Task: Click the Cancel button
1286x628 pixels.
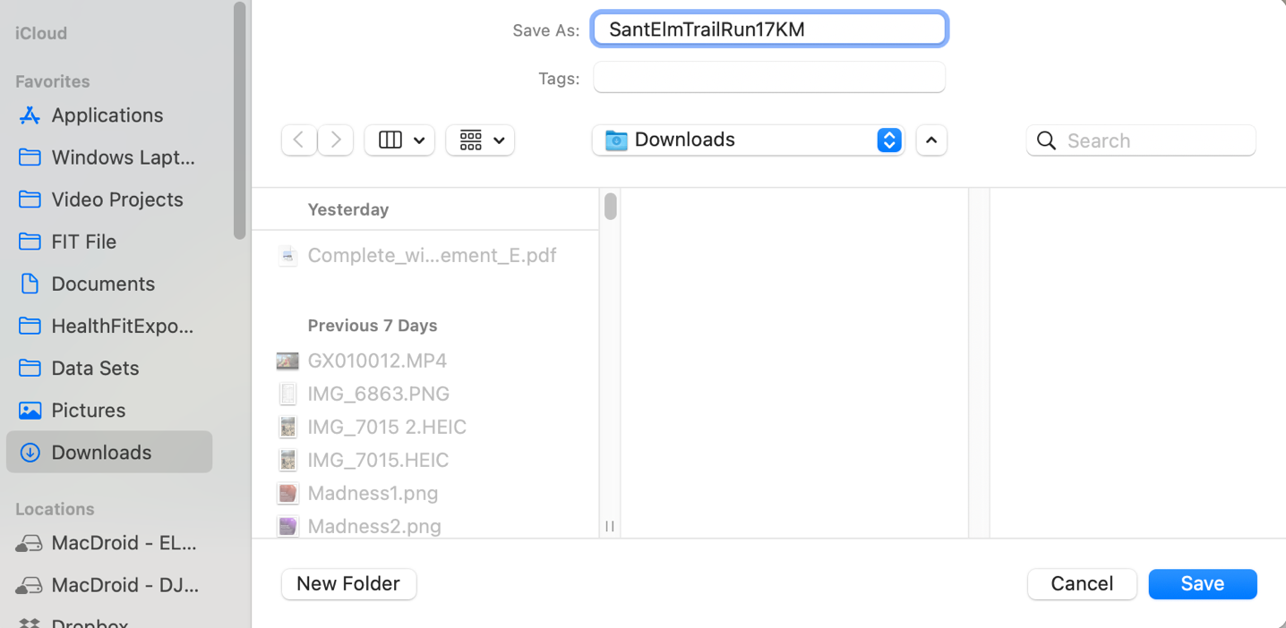Action: point(1081,583)
